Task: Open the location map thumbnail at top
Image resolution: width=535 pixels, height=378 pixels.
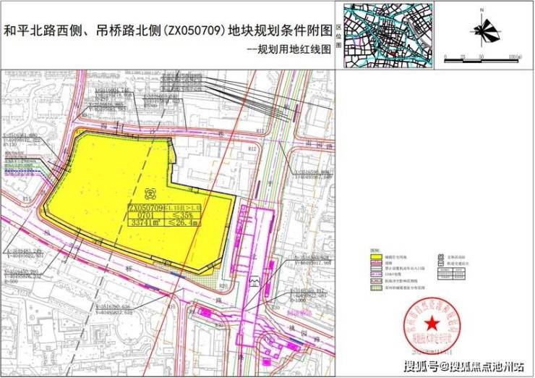Action: 388,35
